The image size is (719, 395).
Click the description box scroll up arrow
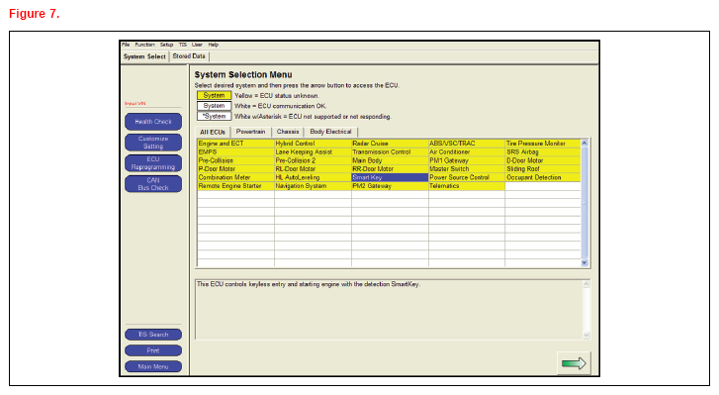pos(586,284)
